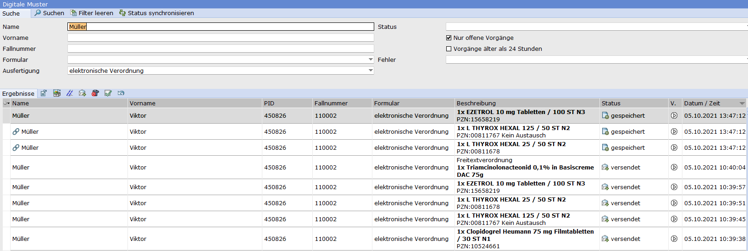Click the green checkmark icon in toolbar
This screenshot has height=251, width=748.
[108, 93]
